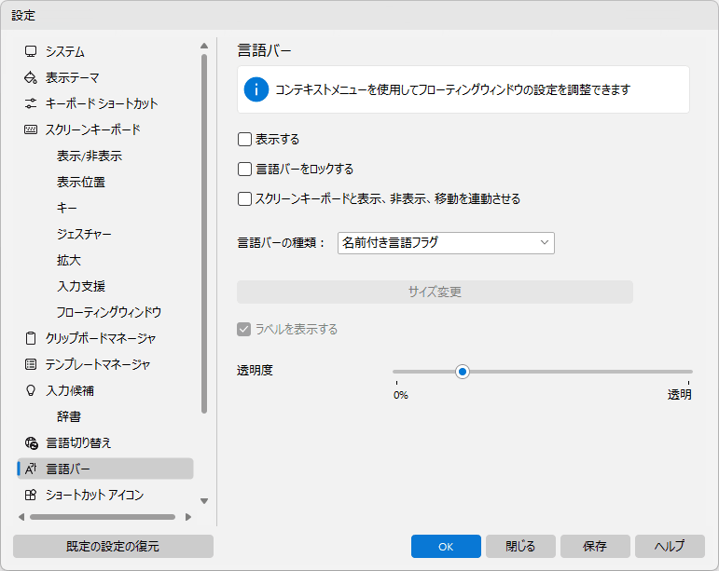Click the 0% end of transparency slider

pos(401,395)
